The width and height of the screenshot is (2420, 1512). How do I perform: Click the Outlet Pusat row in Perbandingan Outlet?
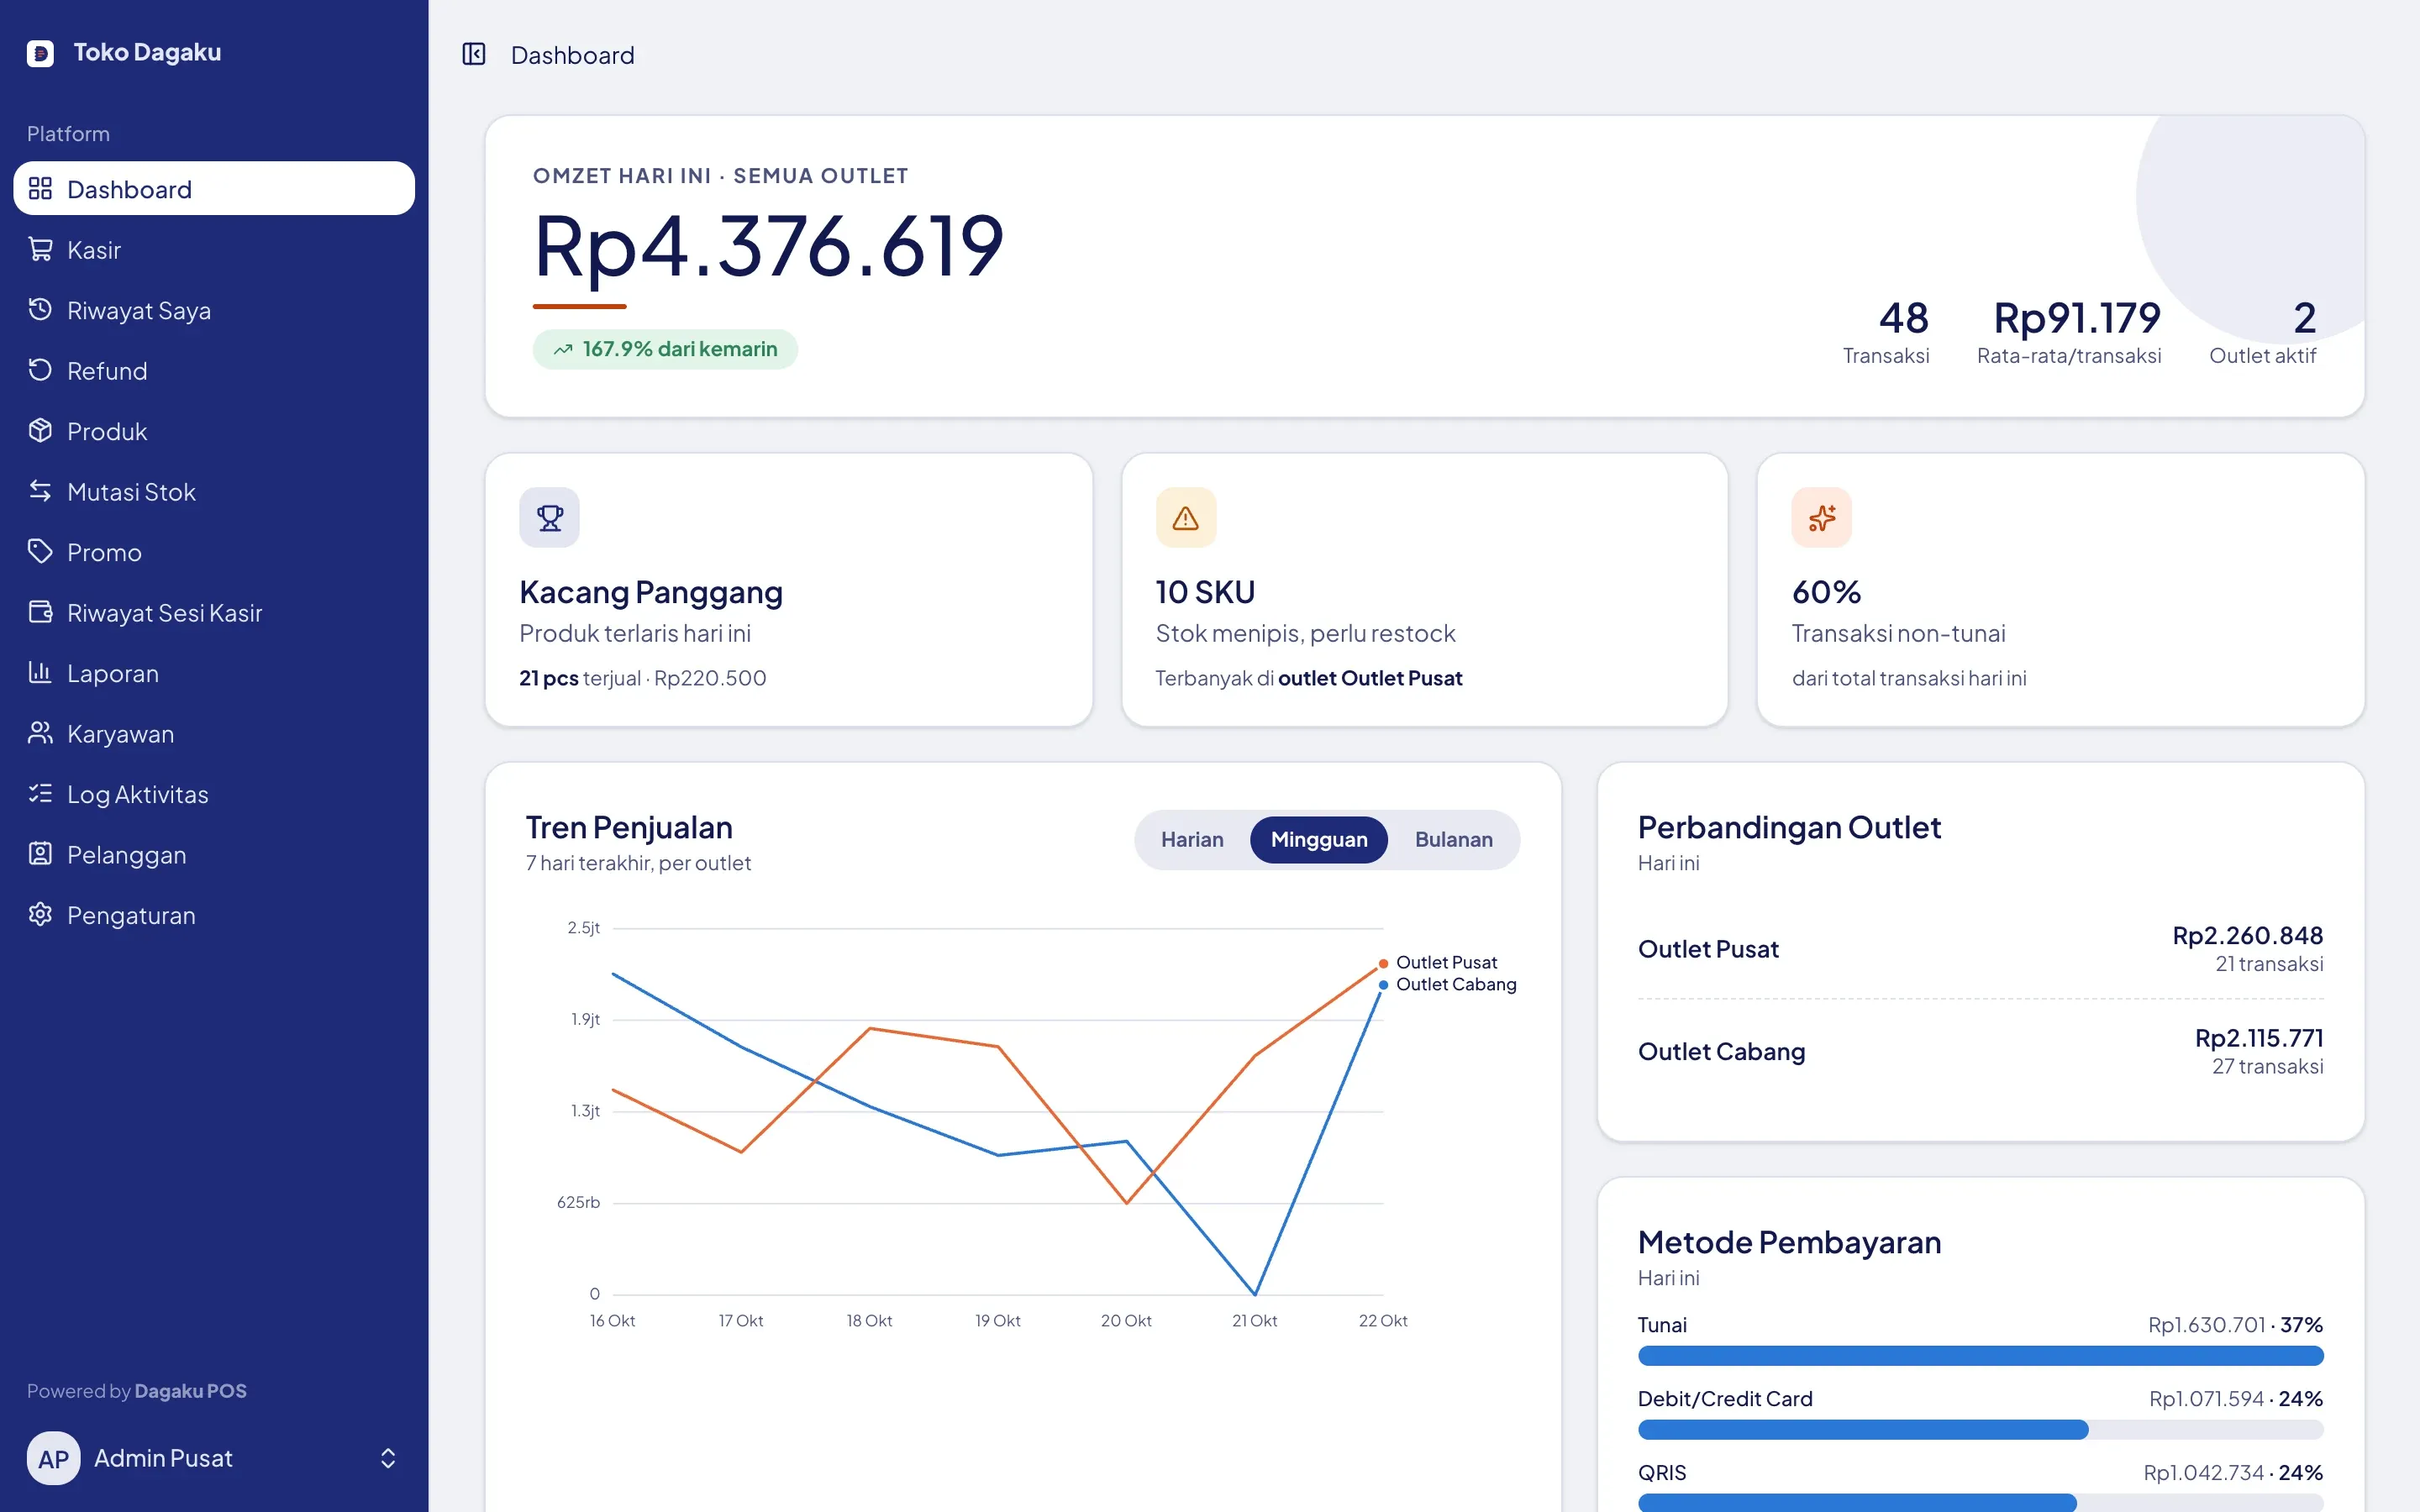(x=1980, y=949)
